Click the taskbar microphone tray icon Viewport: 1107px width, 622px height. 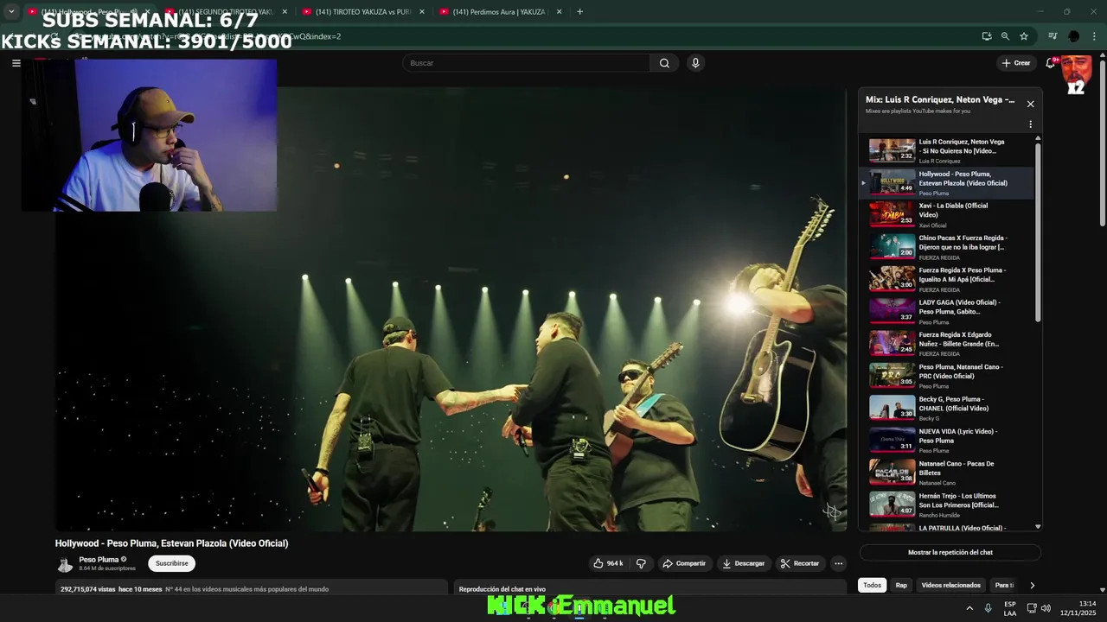point(989,608)
